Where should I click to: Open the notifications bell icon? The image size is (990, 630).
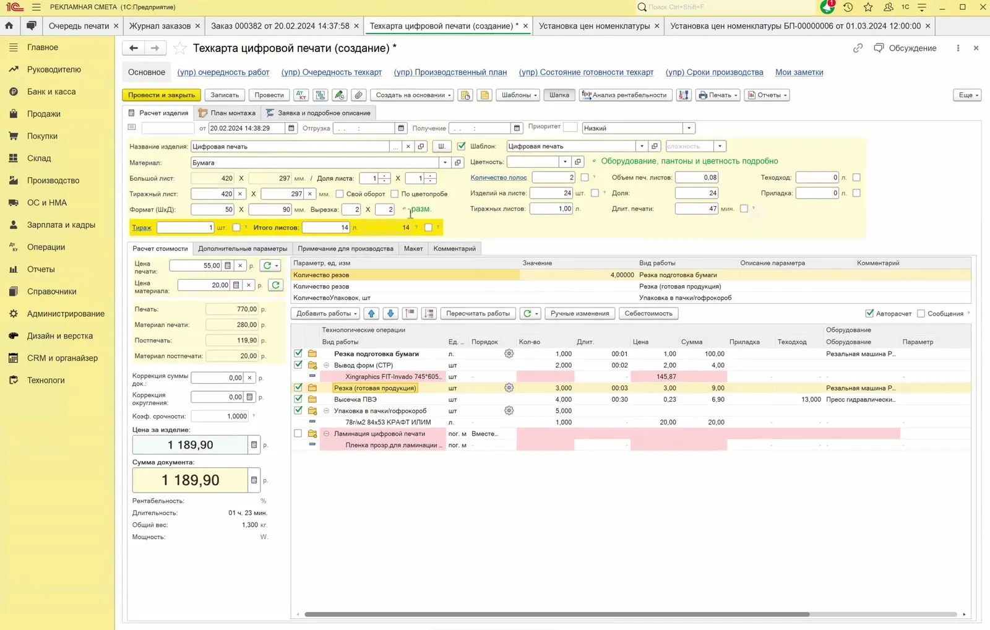click(x=827, y=7)
